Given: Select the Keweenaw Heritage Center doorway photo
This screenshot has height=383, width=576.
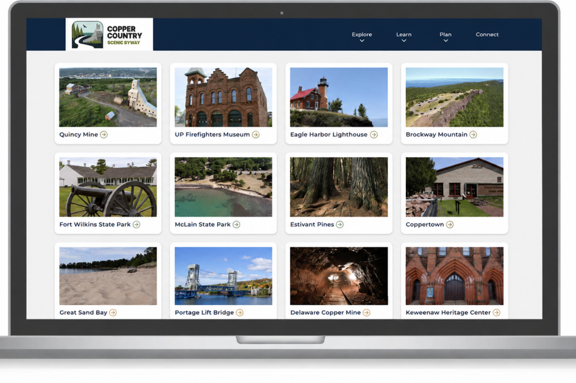Looking at the screenshot, I should click(454, 276).
